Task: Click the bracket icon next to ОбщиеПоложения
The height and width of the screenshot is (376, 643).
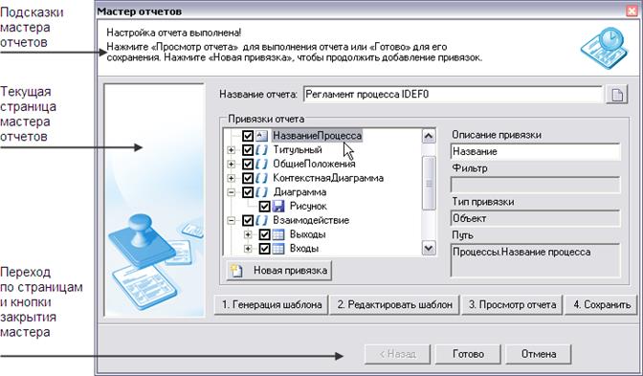Action: [x=261, y=164]
